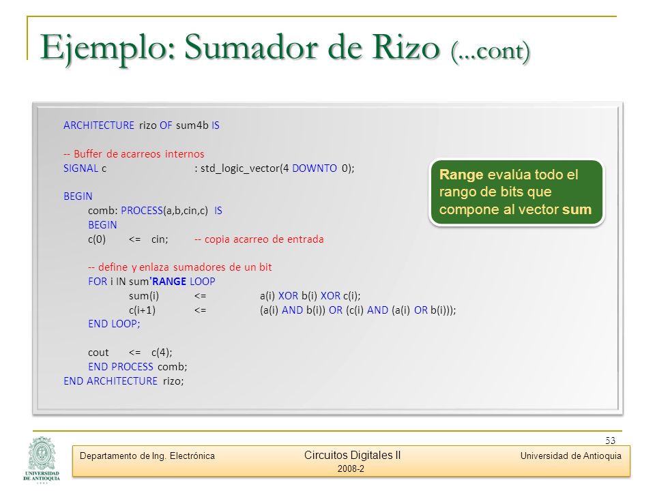Click the slide title "Ejemplo: Sumador de Rizo"
Screen dimensions: 655x491
coord(240,47)
